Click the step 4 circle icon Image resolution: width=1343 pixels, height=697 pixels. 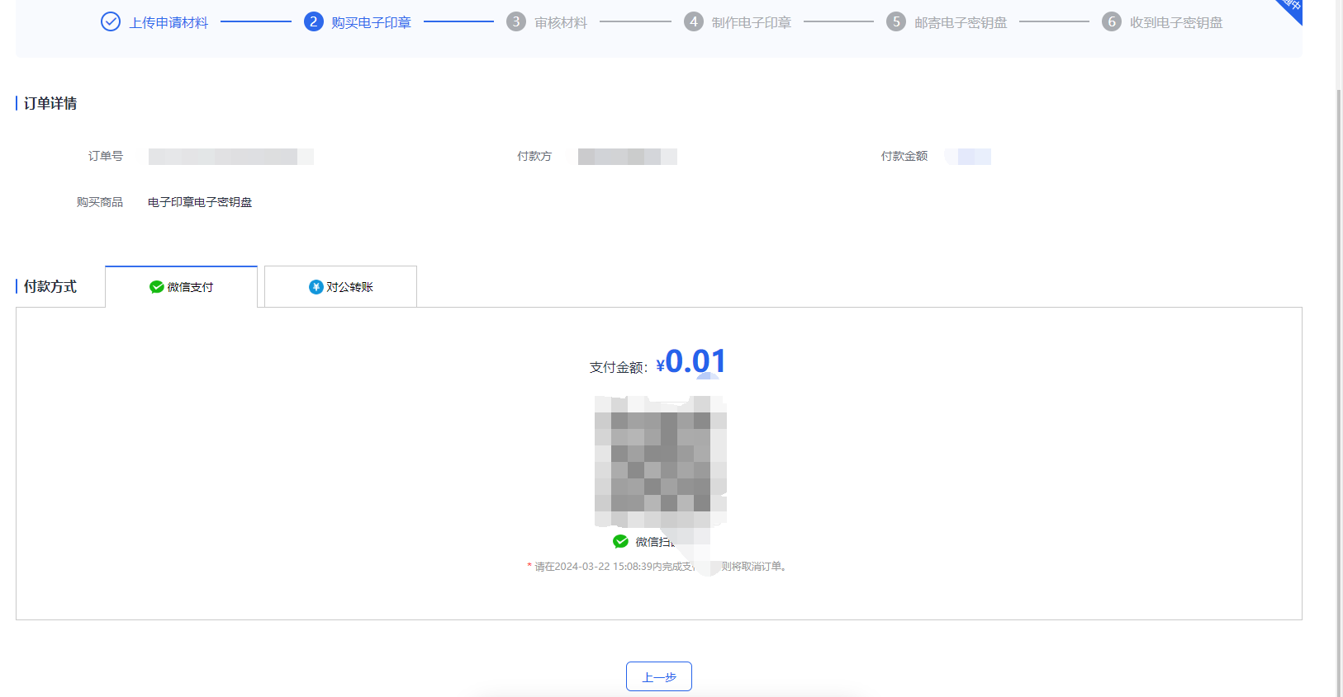(x=694, y=21)
